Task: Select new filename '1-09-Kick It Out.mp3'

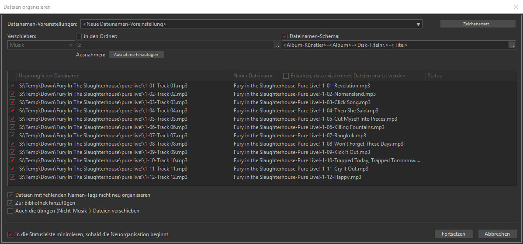Action: pos(302,152)
